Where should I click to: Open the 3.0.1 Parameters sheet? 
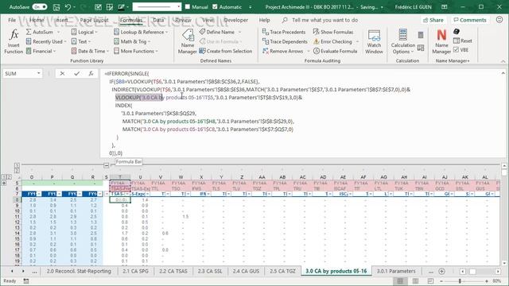pos(396,271)
